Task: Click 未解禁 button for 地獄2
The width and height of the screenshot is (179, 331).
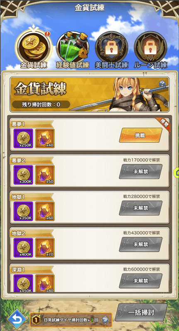Action: pos(140,245)
